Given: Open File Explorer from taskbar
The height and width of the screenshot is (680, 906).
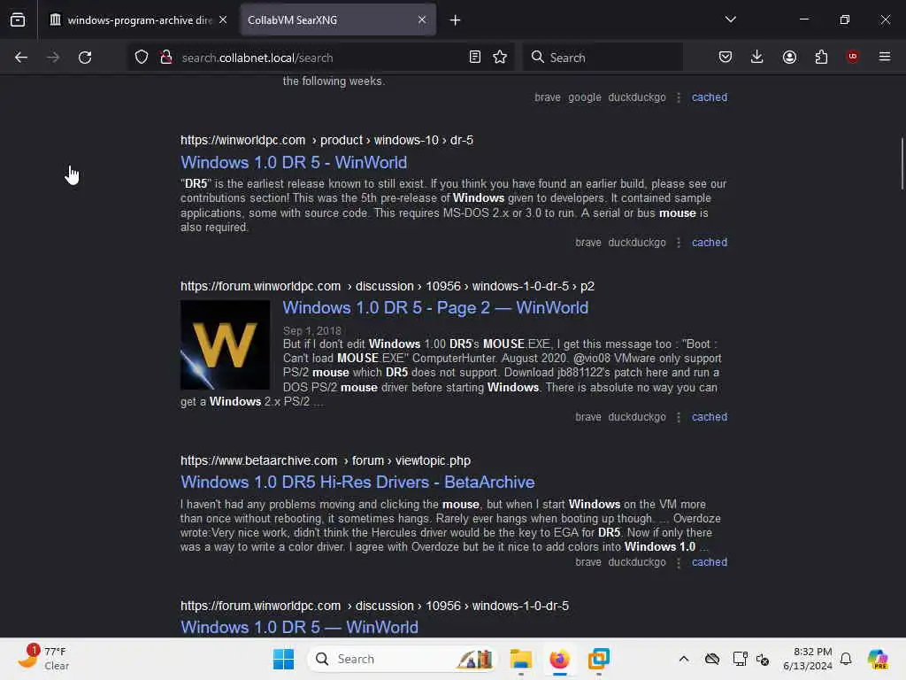Looking at the screenshot, I should (520, 659).
